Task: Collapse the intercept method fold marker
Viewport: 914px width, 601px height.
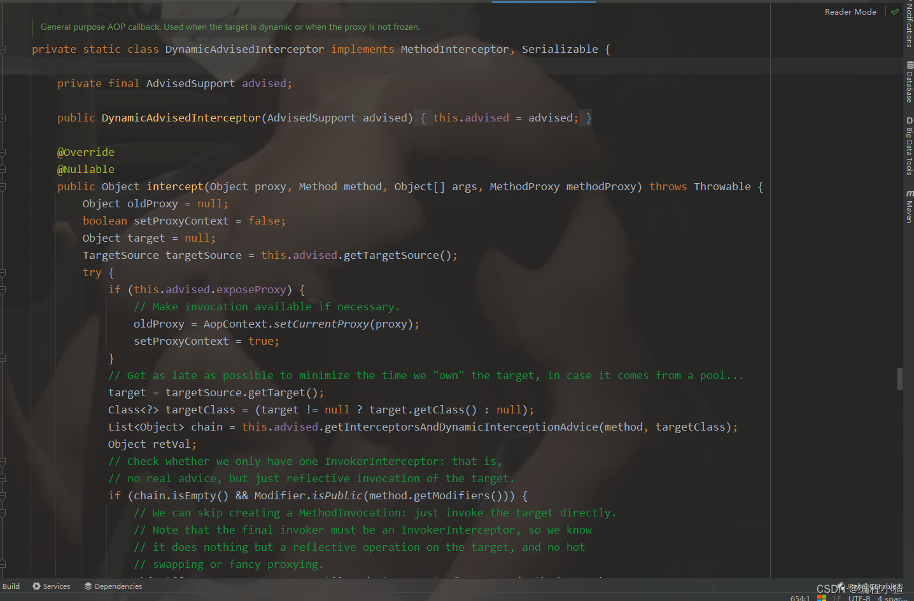Action: [3, 187]
